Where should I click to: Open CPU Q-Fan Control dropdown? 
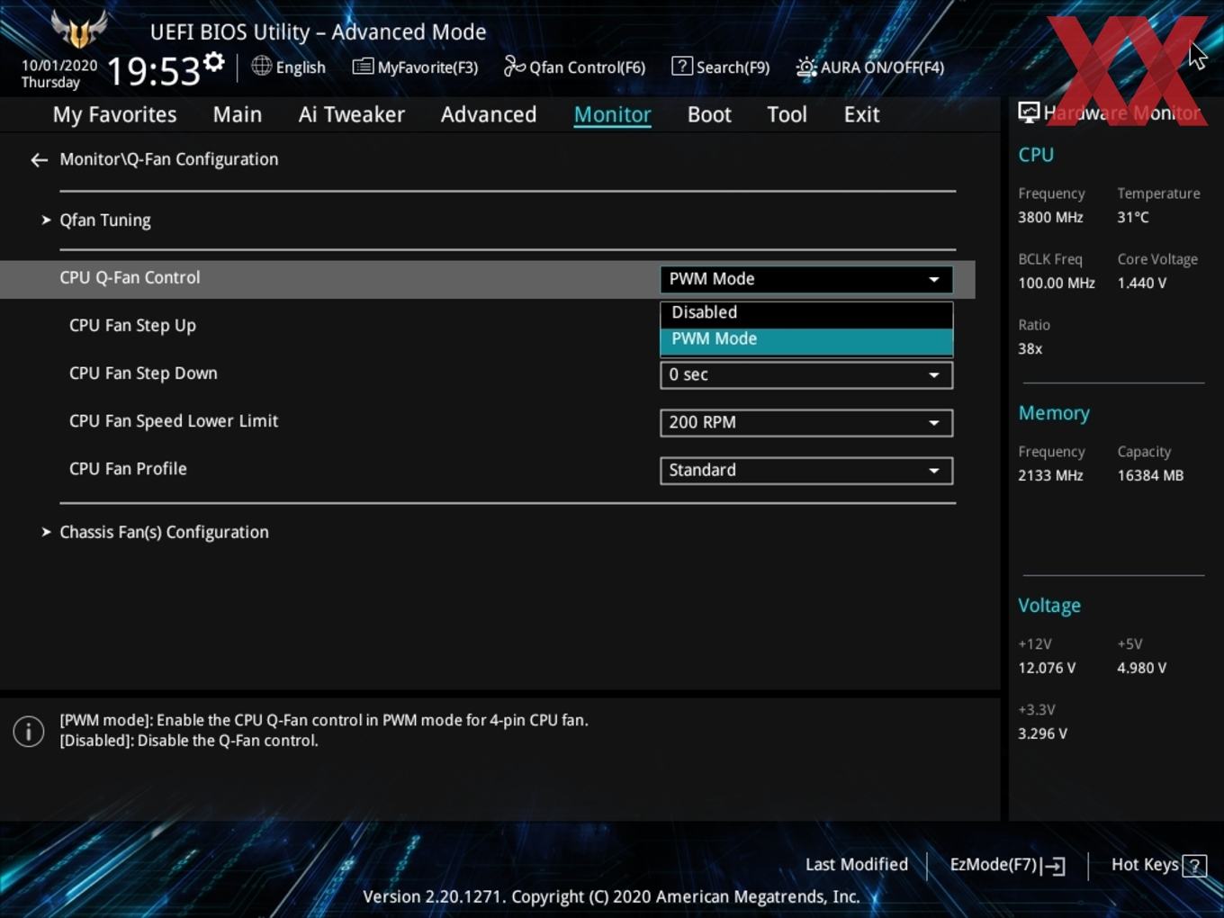point(805,279)
